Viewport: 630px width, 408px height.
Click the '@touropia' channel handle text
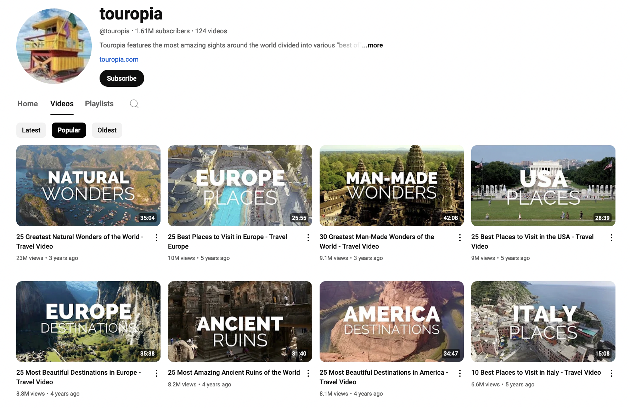[114, 31]
